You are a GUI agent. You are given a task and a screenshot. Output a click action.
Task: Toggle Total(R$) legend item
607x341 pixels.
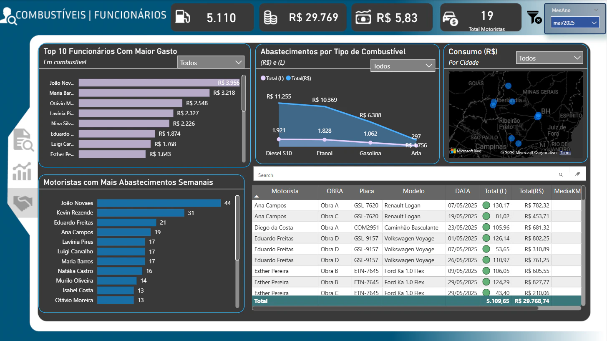pos(298,78)
